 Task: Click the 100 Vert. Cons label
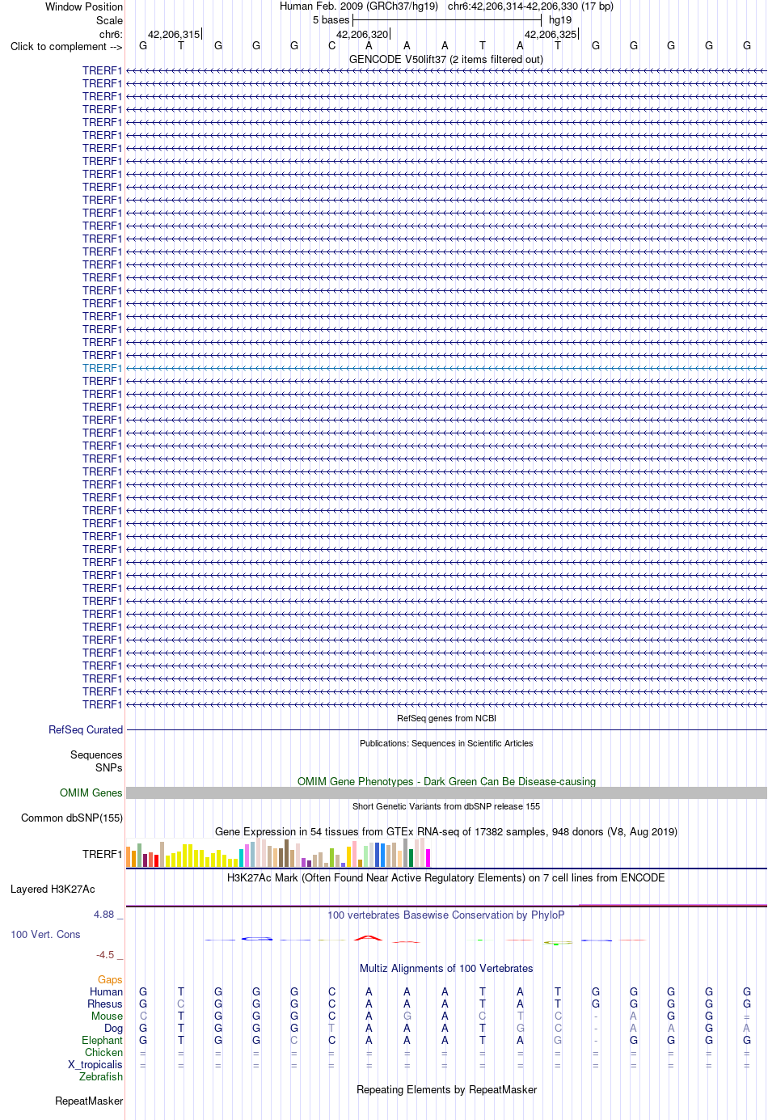[45, 934]
